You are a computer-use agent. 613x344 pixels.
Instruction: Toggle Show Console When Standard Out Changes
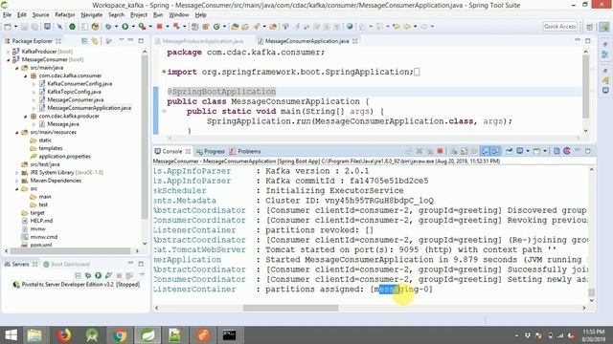(x=485, y=151)
